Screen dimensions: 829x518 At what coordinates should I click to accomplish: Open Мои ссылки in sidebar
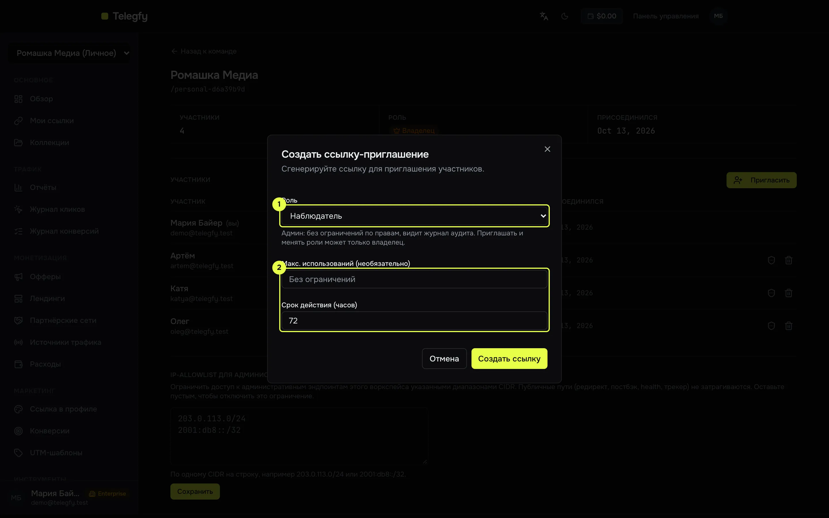[x=52, y=121]
